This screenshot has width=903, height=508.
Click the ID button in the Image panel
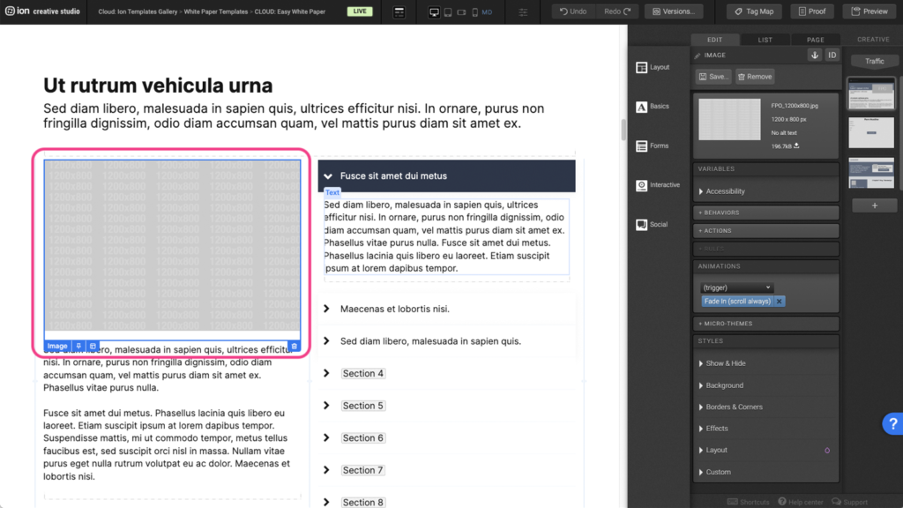[x=832, y=55]
